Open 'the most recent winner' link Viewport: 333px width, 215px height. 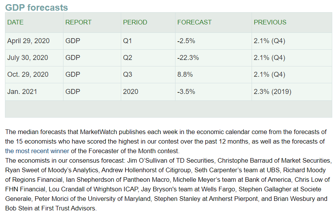click(x=37, y=151)
